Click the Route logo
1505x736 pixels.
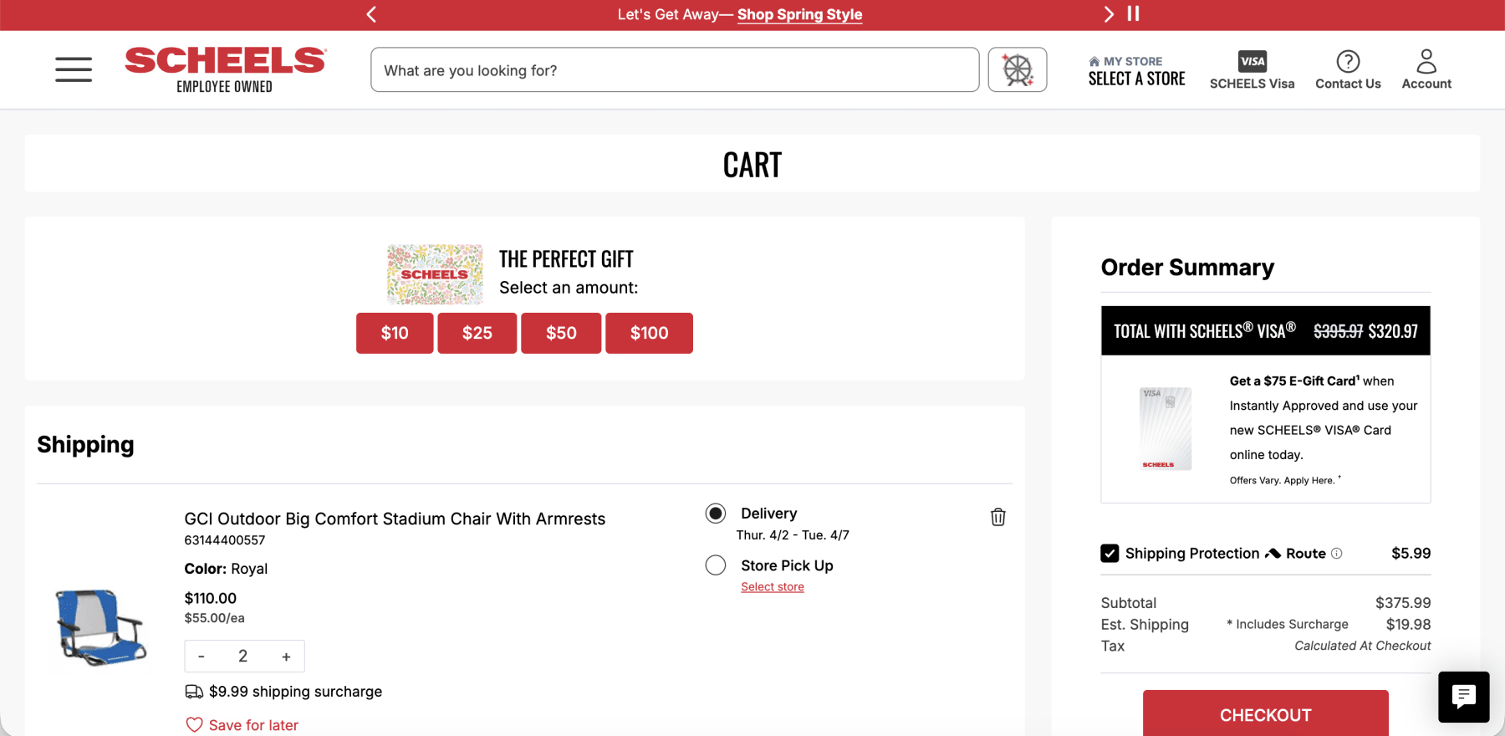click(1295, 554)
